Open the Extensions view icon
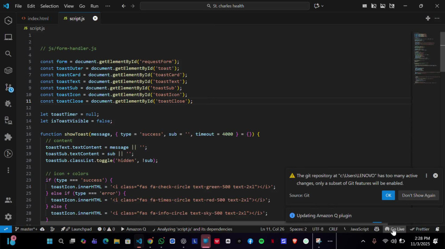 coord(8,137)
